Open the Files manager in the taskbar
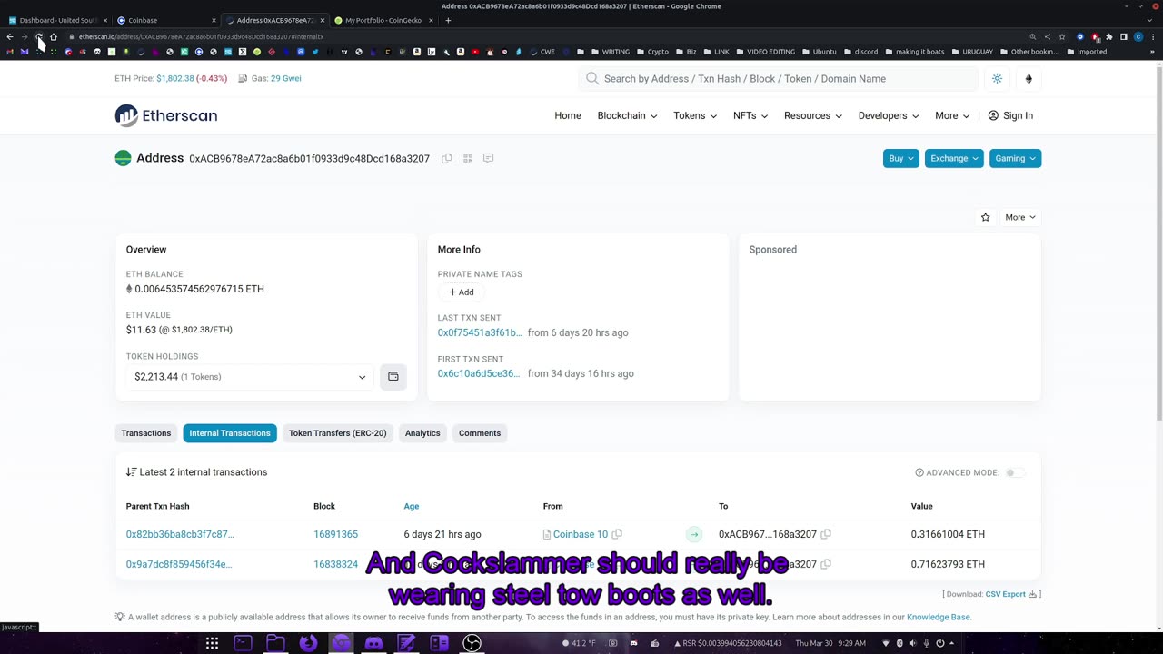Viewport: 1163px width, 654px height. pyautogui.click(x=275, y=643)
